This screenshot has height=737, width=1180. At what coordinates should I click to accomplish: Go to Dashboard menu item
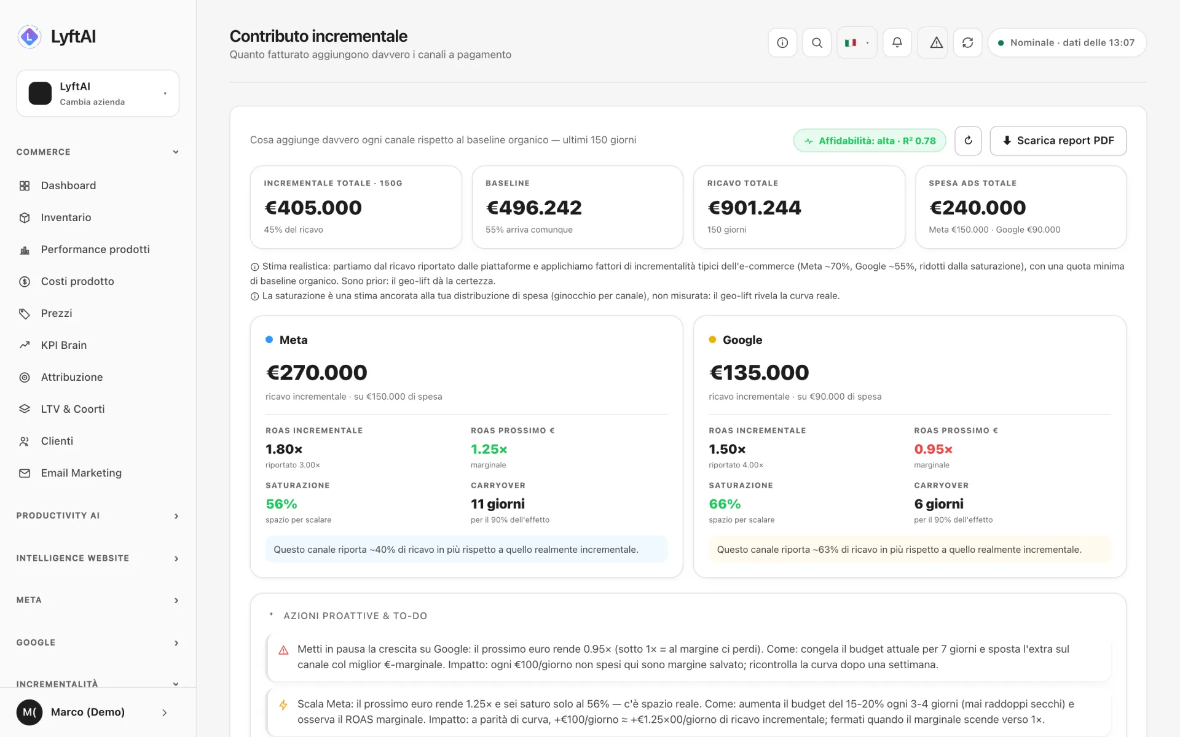tap(68, 185)
